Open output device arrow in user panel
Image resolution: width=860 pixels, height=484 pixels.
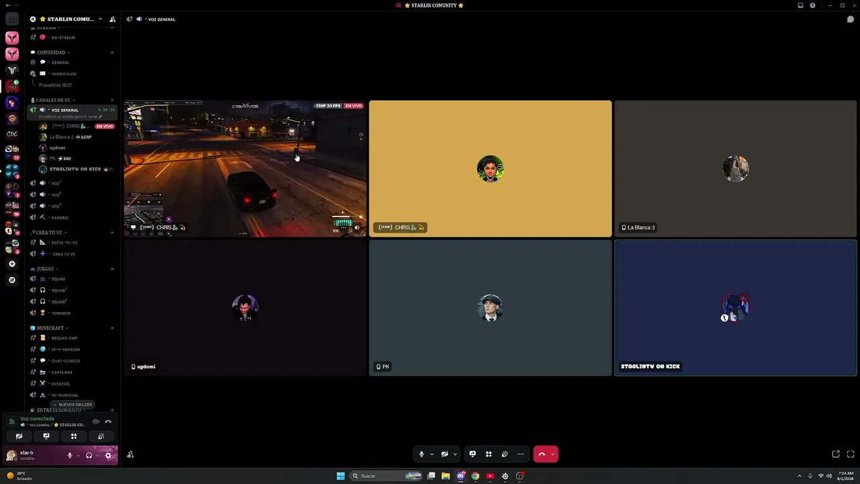pyautogui.click(x=97, y=456)
